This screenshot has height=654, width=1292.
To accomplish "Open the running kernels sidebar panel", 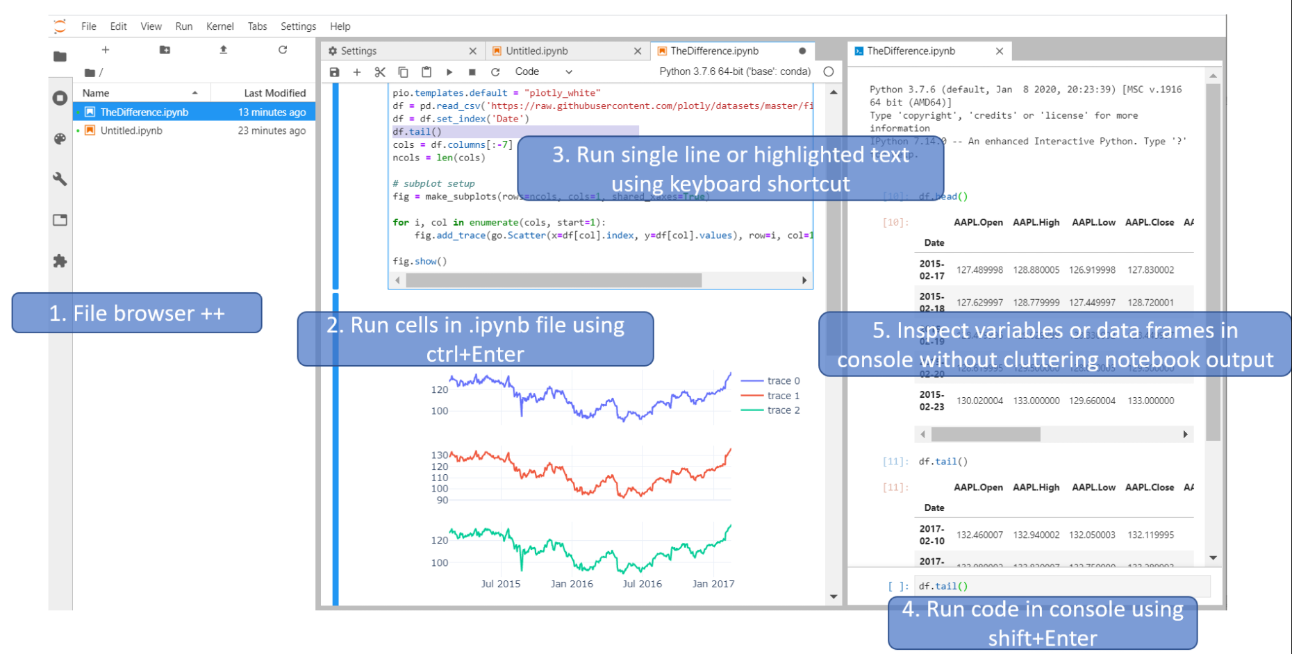I will (x=60, y=98).
